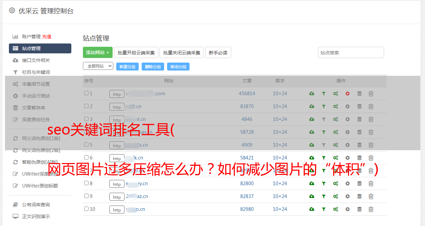Click filter icon in the 82837 row
The width and height of the screenshot is (425, 226).
[x=324, y=196]
